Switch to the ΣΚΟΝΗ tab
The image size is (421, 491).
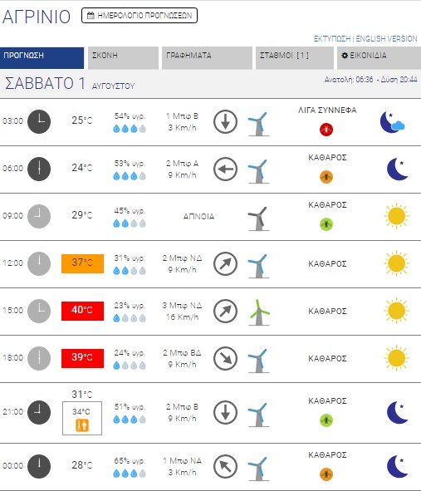pos(123,57)
